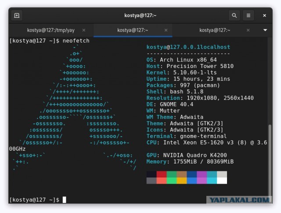Screen dimensions: 281x213
Task: Click the Uptime: 15 hours, 23 mins line
Action: [x=188, y=79]
